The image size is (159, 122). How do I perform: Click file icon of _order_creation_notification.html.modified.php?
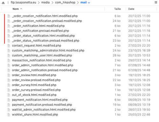coord(9,16)
